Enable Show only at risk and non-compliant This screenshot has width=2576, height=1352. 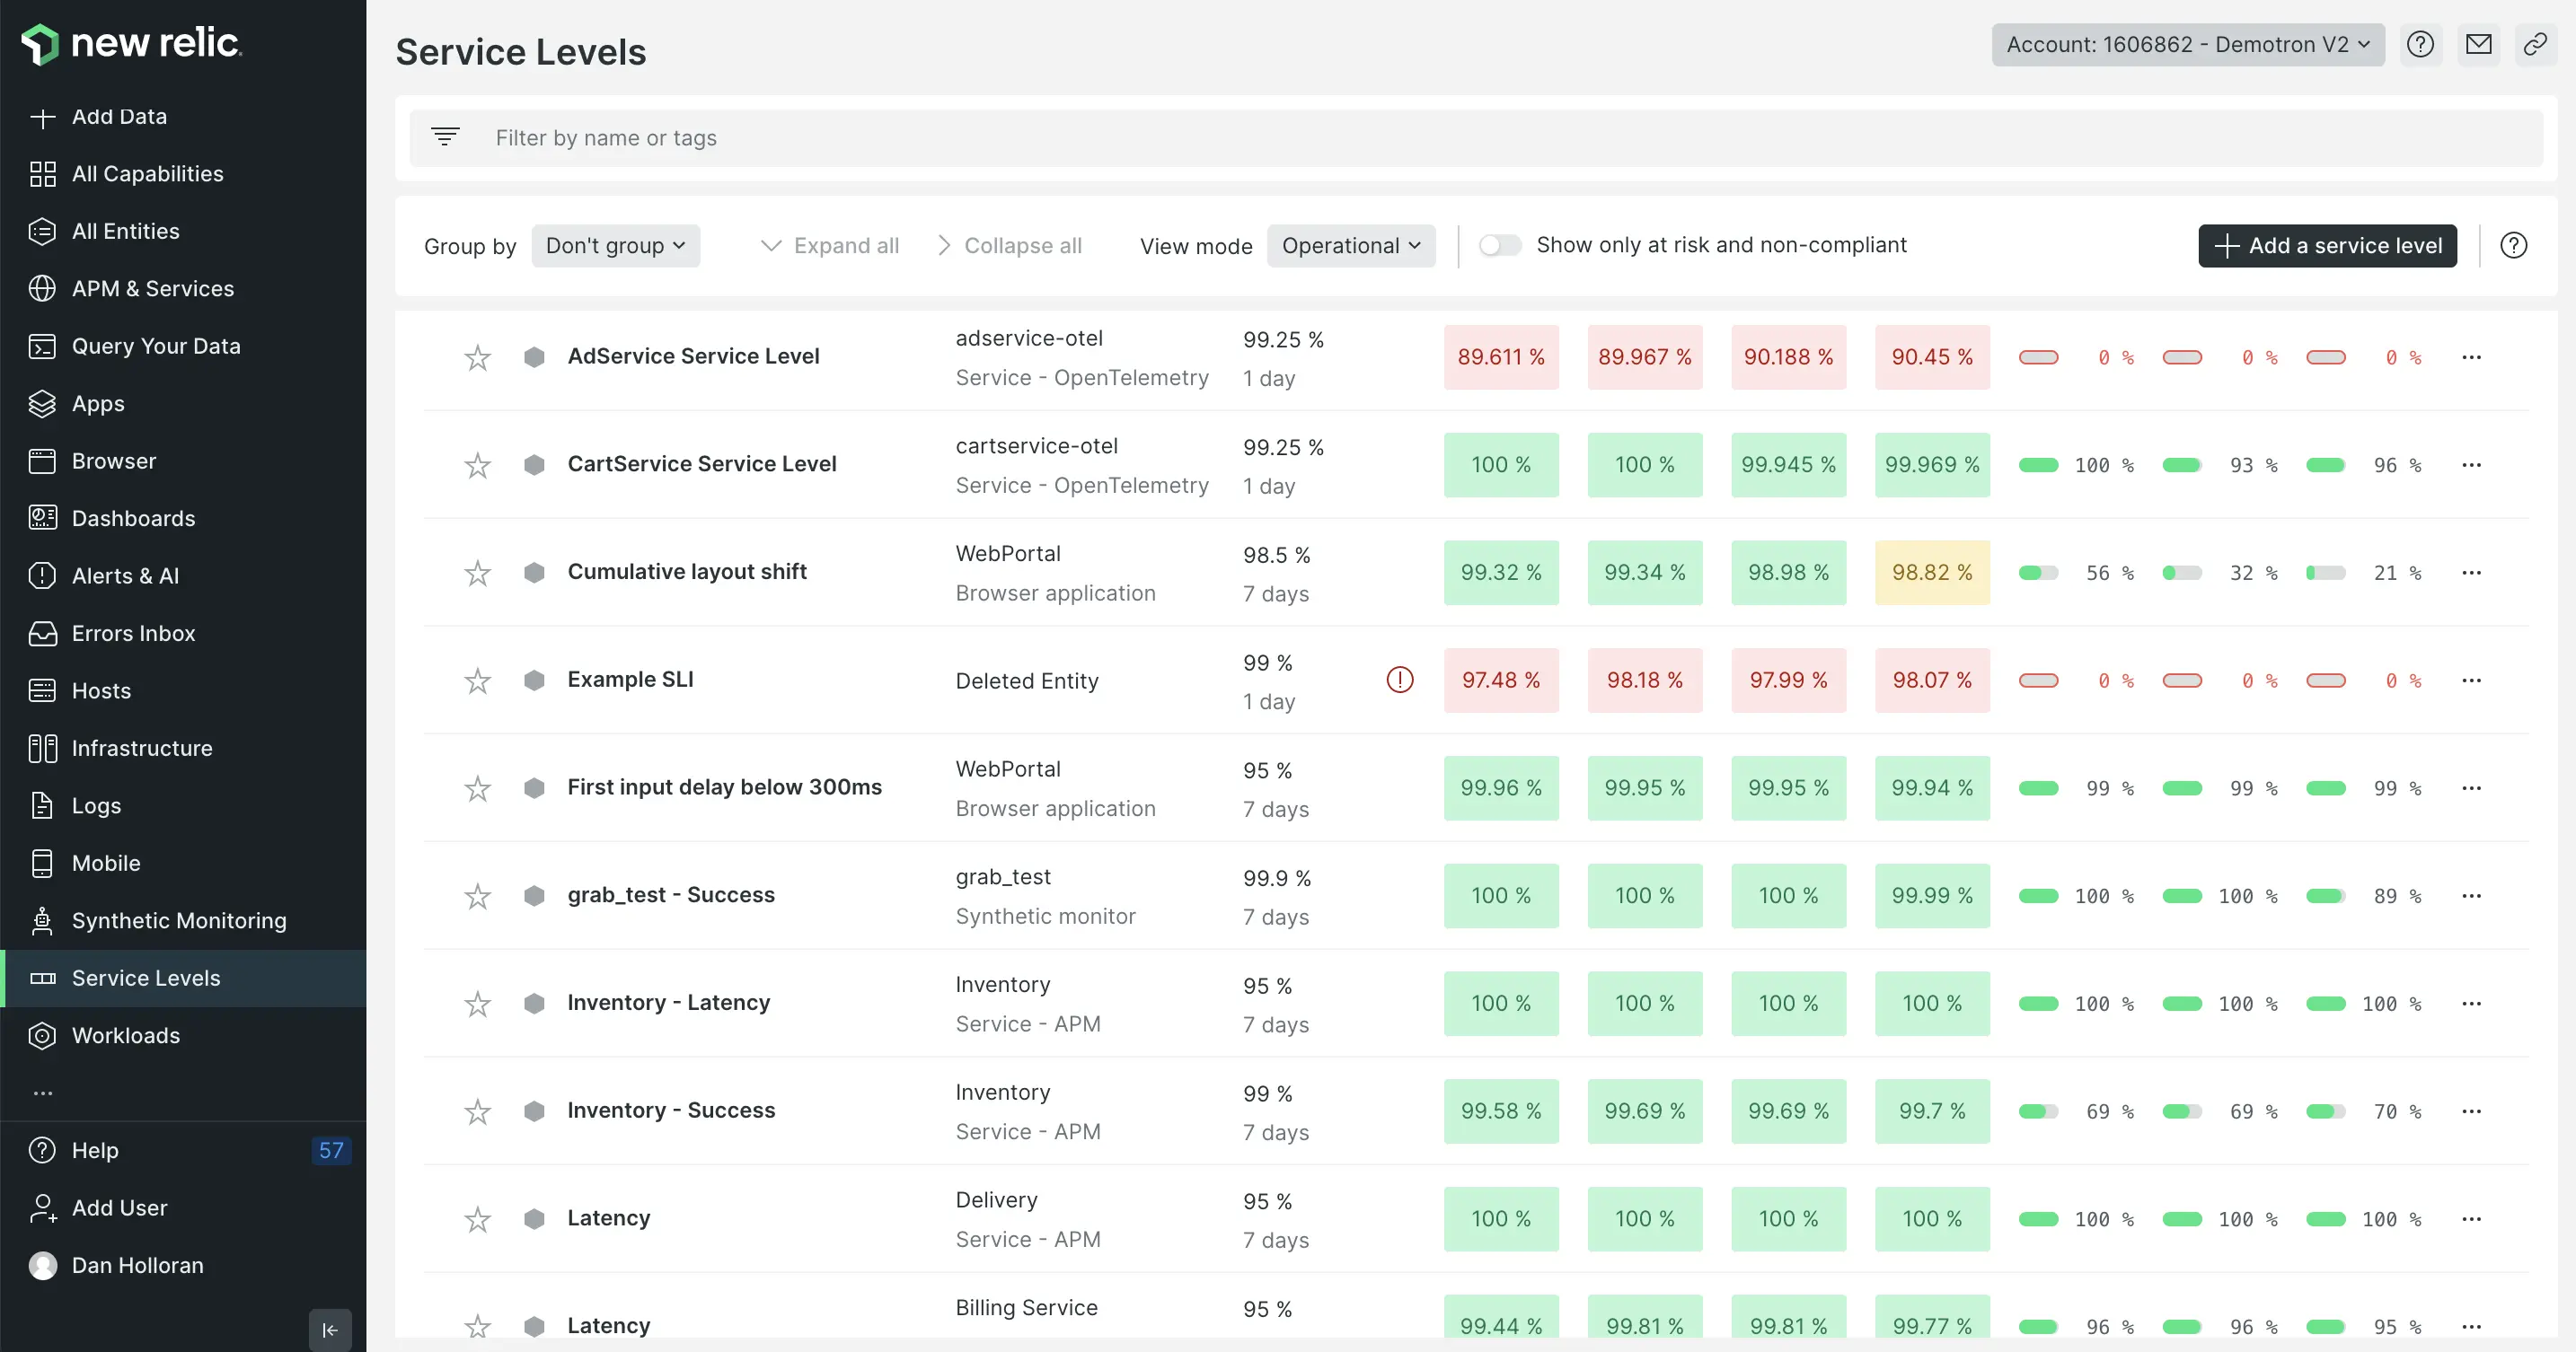1499,245
